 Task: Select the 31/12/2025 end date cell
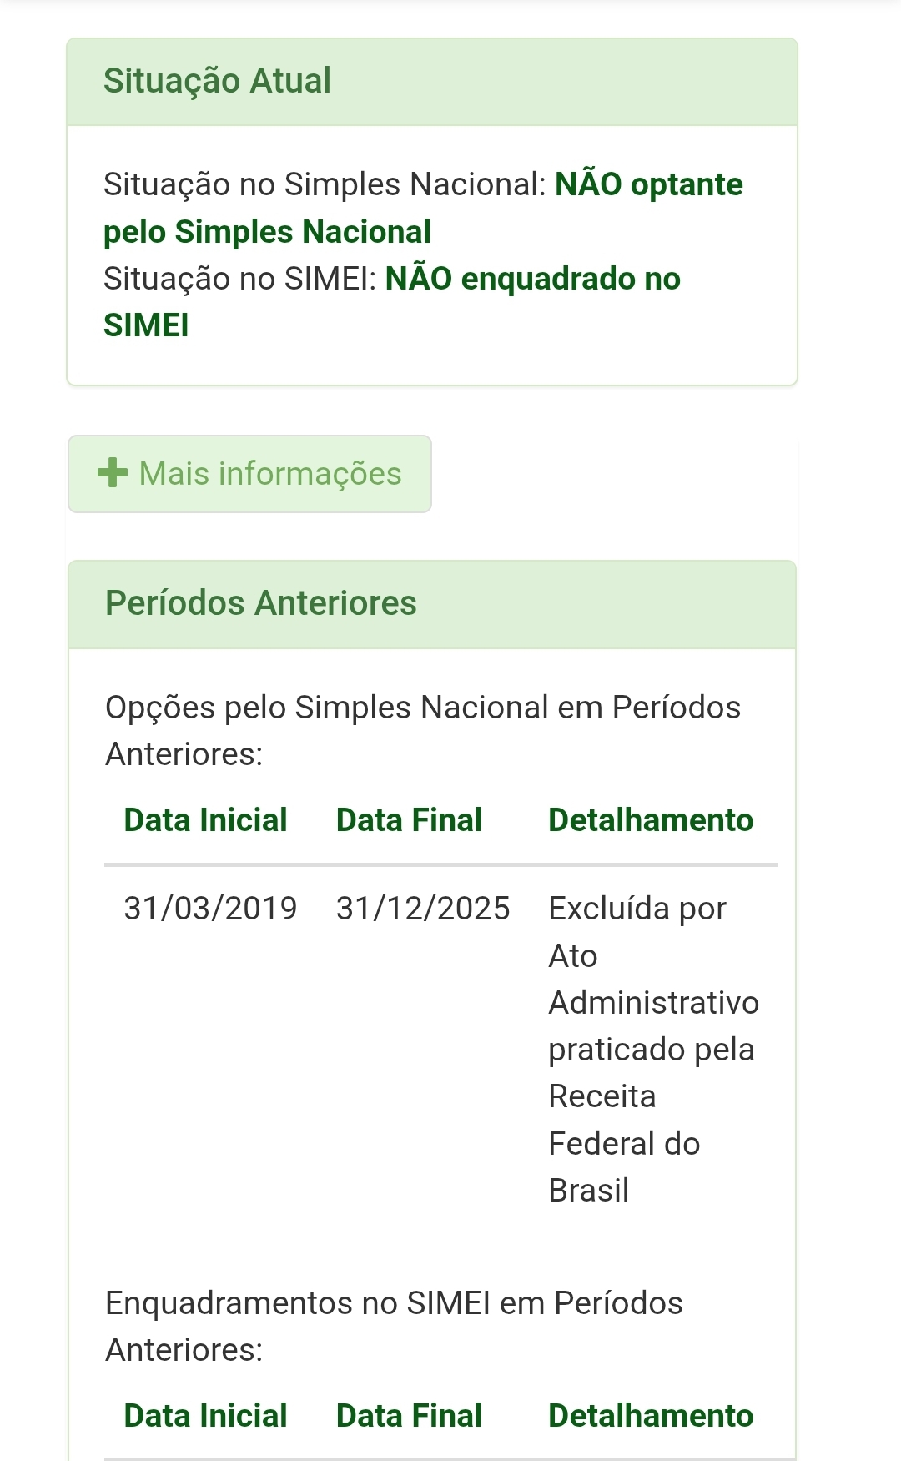click(423, 909)
